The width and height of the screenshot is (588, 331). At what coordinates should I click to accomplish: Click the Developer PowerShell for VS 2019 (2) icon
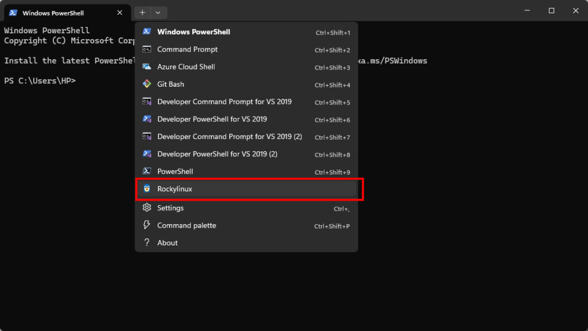point(146,153)
